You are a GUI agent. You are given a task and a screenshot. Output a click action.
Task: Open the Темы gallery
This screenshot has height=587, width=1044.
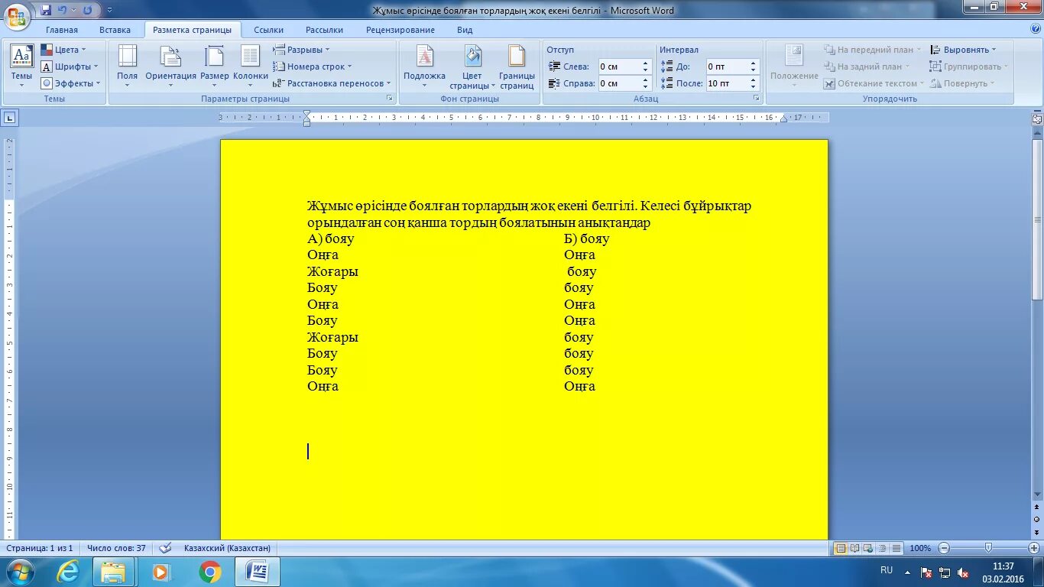(21, 66)
